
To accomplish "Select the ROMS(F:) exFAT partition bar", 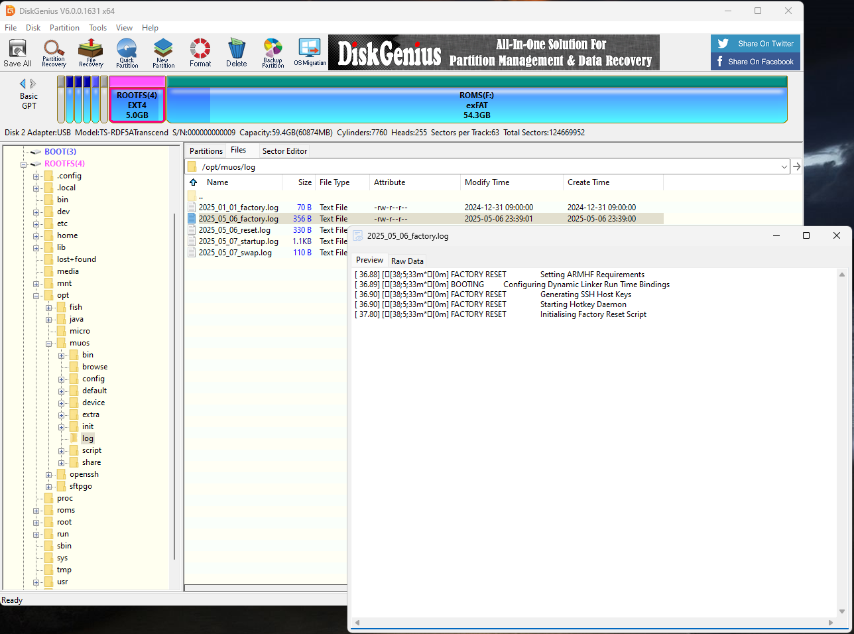I will pos(477,105).
